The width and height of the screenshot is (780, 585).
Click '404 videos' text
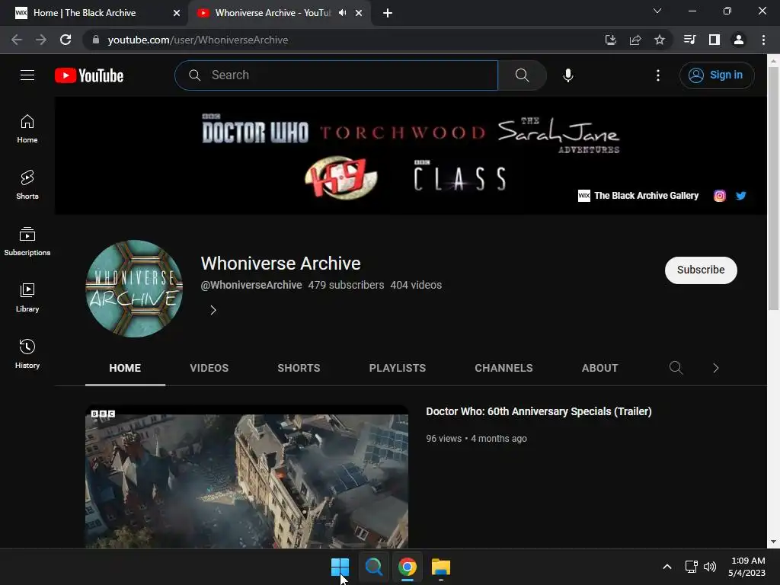point(416,285)
